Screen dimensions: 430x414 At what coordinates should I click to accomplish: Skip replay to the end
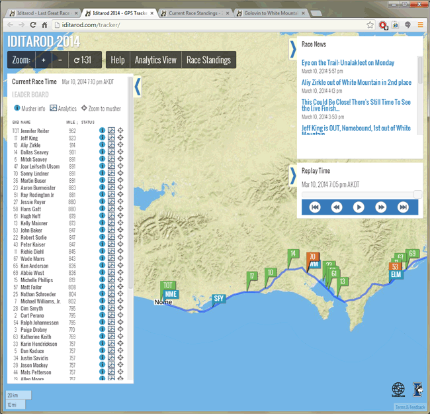[403, 207]
